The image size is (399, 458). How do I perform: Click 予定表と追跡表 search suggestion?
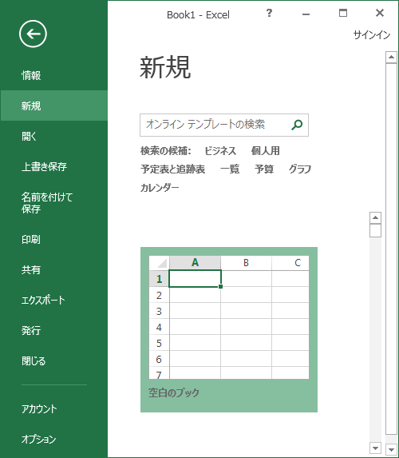(x=172, y=169)
